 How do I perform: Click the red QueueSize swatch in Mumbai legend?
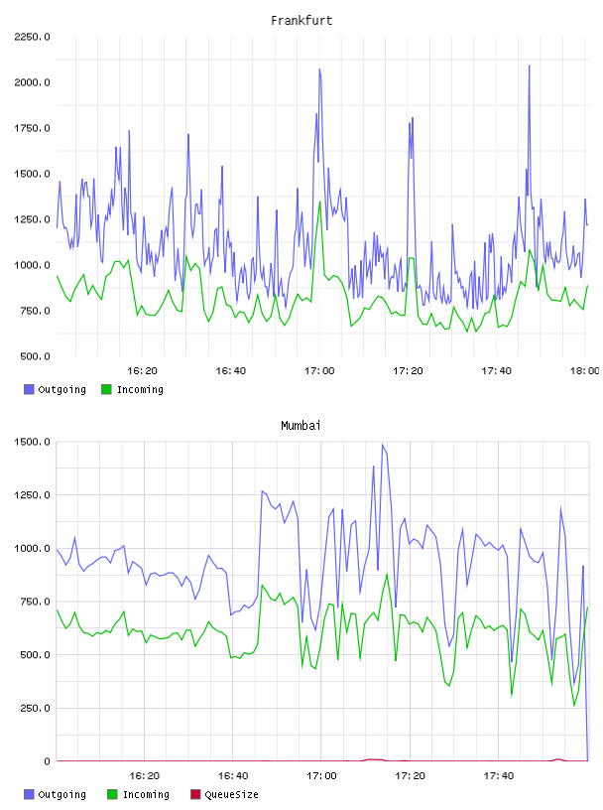195,794
